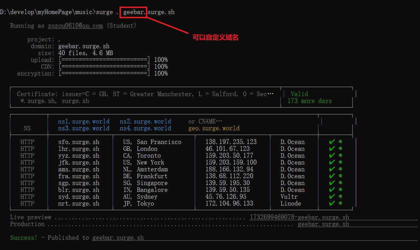
Task: Click the ams.surge.sh host entry
Action: pyautogui.click(x=79, y=169)
